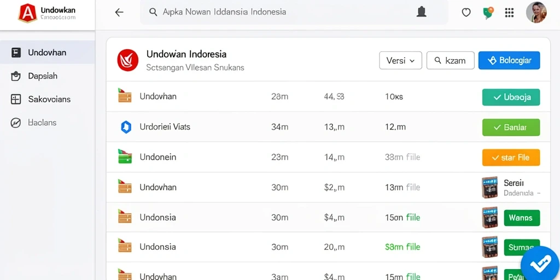Click the Sctsangan Vllesan Snukans subtitle
560x280 pixels.
coord(195,67)
